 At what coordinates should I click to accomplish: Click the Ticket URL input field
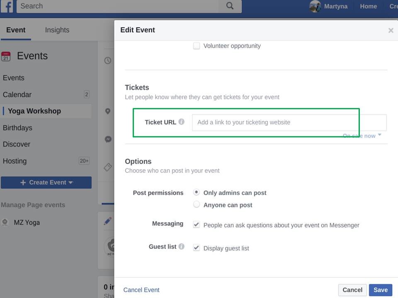point(289,123)
